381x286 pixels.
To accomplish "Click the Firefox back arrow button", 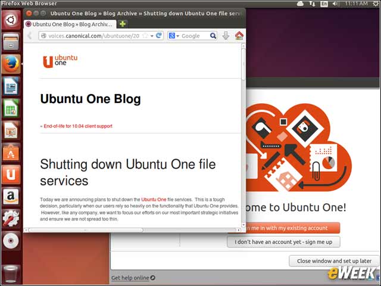I will 30,36.
